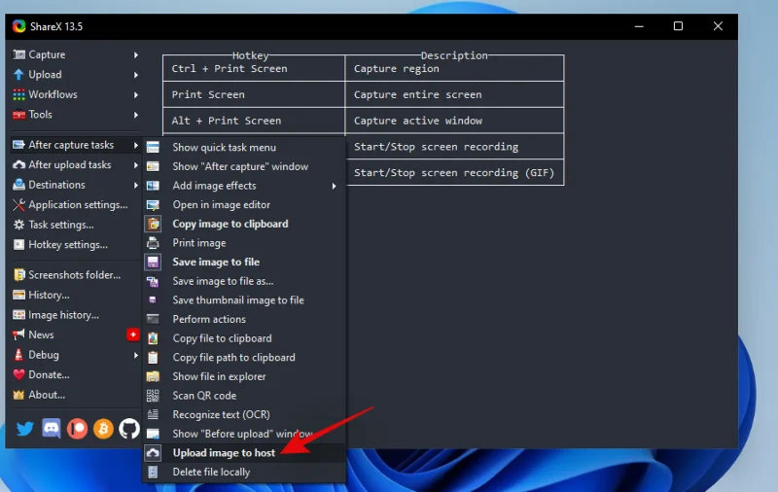Click the Copy file path to clipboard icon
The width and height of the screenshot is (778, 492).
tap(153, 358)
